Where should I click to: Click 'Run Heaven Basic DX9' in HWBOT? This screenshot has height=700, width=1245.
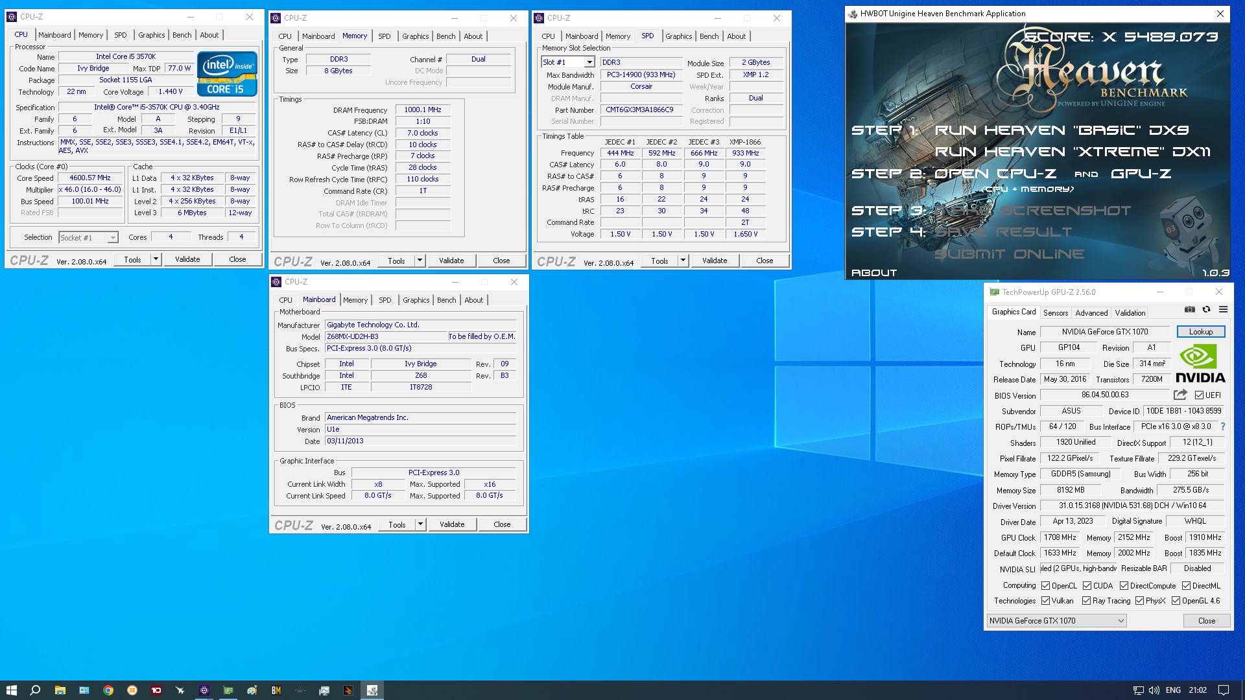(x=1061, y=130)
